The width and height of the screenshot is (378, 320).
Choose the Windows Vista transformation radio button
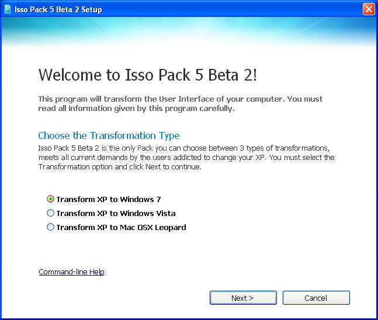pos(51,213)
